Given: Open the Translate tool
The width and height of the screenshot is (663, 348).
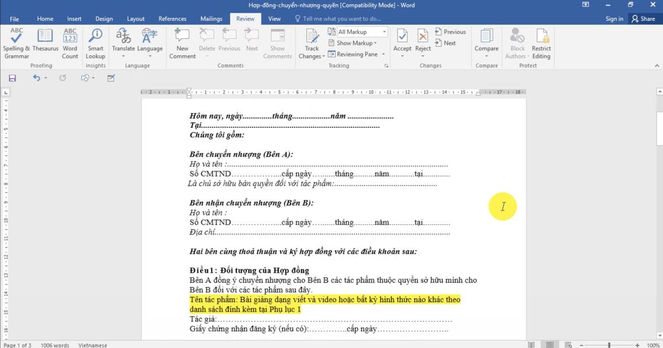Looking at the screenshot, I should 123,43.
